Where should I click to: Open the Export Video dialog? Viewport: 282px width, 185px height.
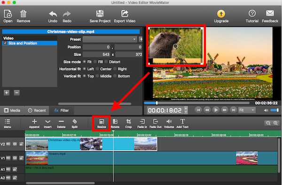coord(125,16)
